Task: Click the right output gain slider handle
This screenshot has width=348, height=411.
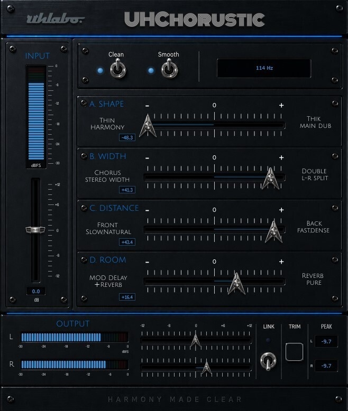Action: pyautogui.click(x=207, y=368)
